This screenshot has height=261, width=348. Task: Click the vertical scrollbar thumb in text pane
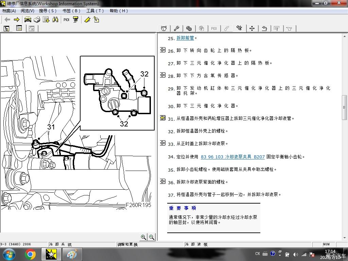[x=345, y=108]
